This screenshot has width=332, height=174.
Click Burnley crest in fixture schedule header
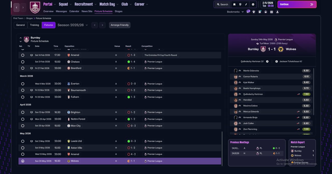coord(26,39)
